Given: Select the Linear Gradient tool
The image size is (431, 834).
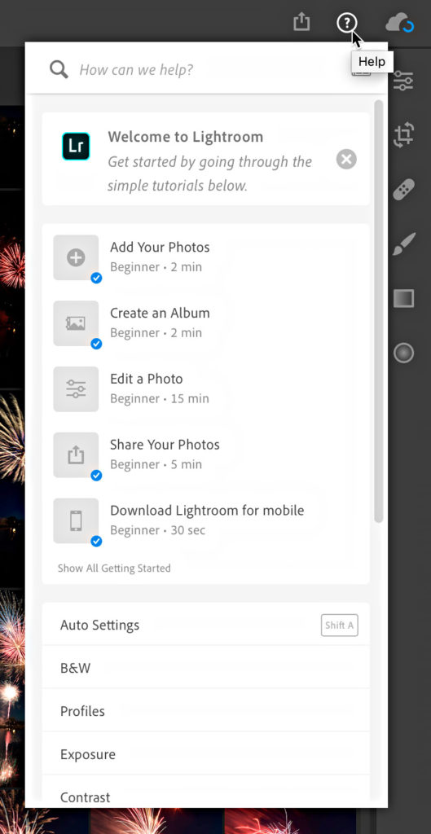Looking at the screenshot, I should [x=403, y=298].
